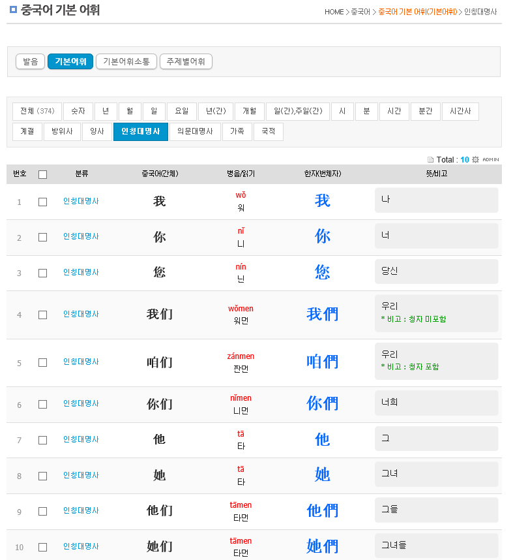Select the 국적 category filter
This screenshot has height=560, width=513.
268,131
